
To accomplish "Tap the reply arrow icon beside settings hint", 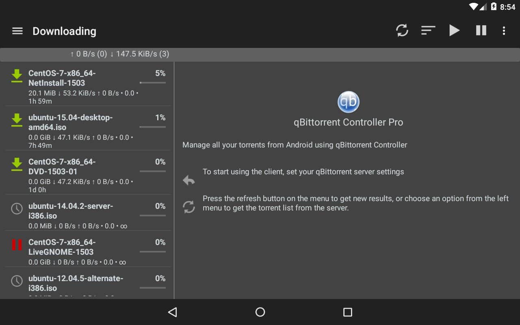I will [x=188, y=180].
